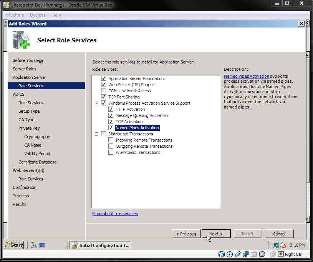This screenshot has width=313, height=262.
Task: Open Web Server (IIS) wizard step
Action: coord(28,170)
